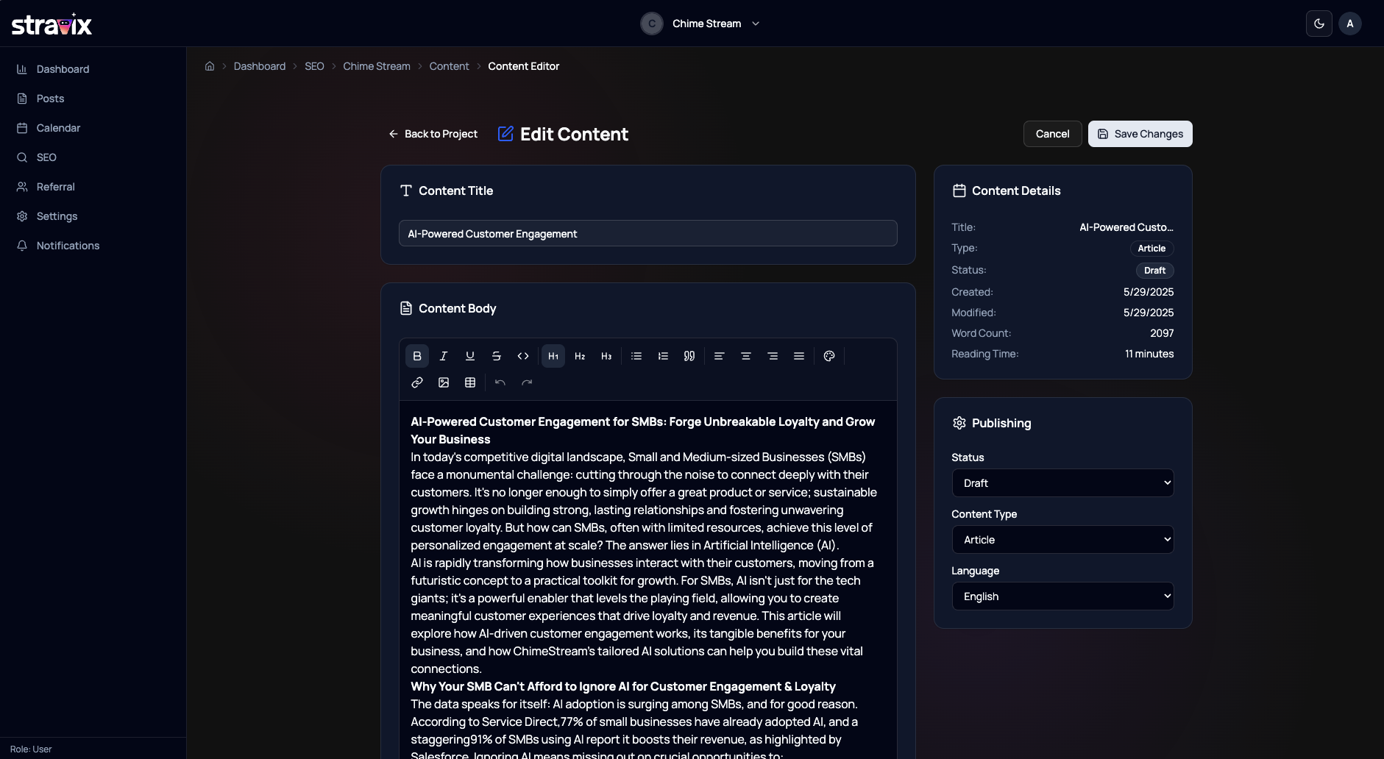This screenshot has height=759, width=1384.
Task: Open Dashboard in the sidebar
Action: pos(93,69)
